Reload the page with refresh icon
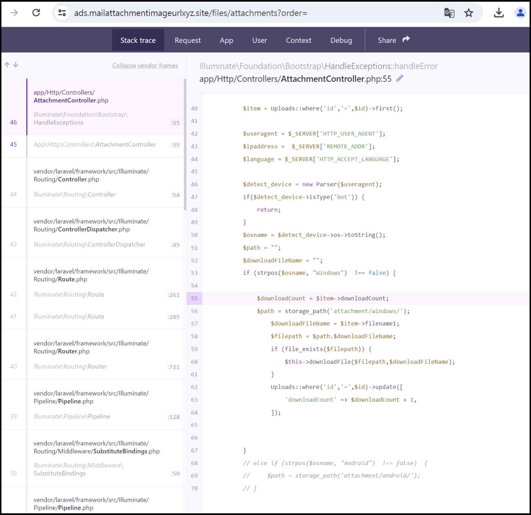 click(x=36, y=13)
